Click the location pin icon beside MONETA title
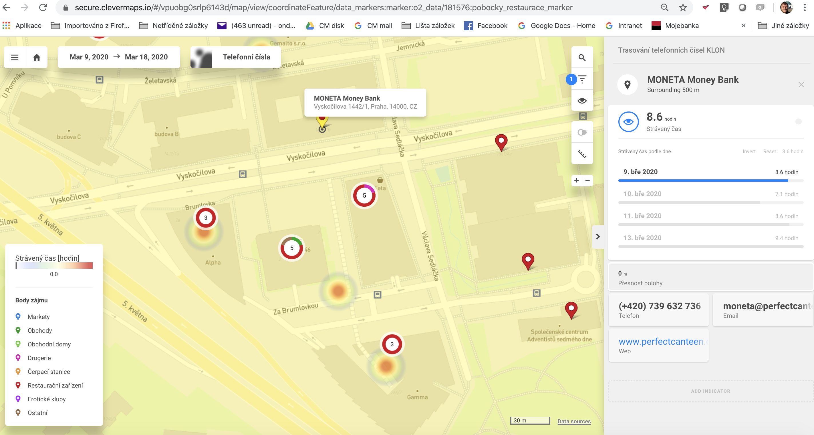Screen dimensions: 814x435 point(628,85)
